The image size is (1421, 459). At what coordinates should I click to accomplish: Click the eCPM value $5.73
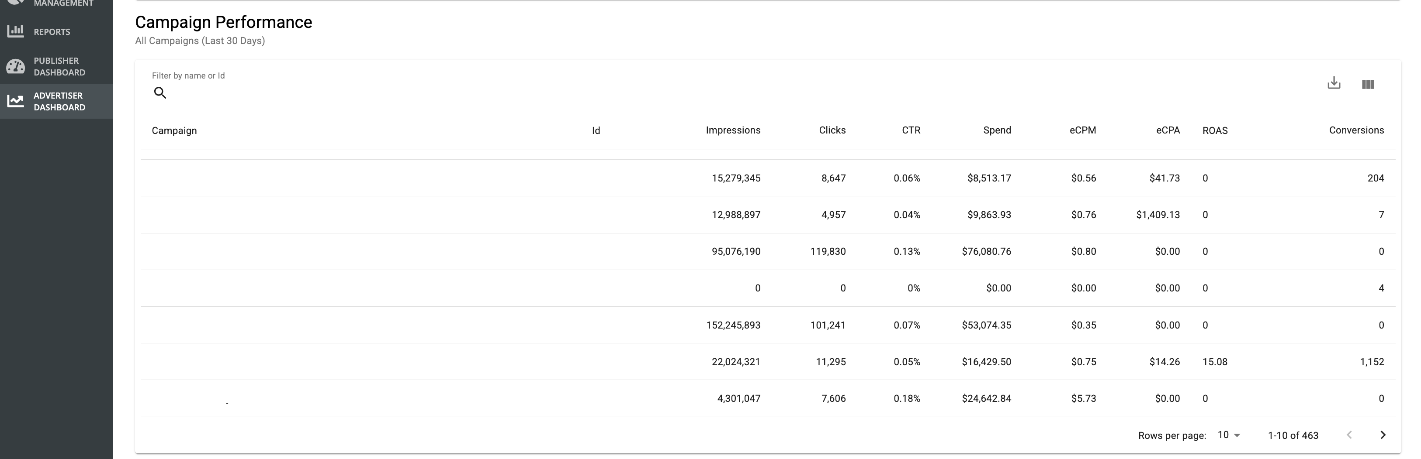coord(1083,398)
